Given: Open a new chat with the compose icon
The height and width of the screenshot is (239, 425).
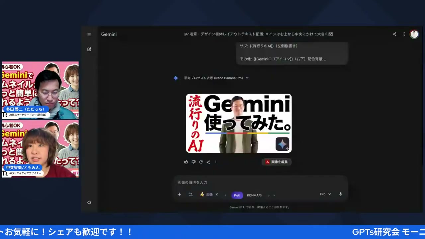Looking at the screenshot, I should tap(89, 49).
